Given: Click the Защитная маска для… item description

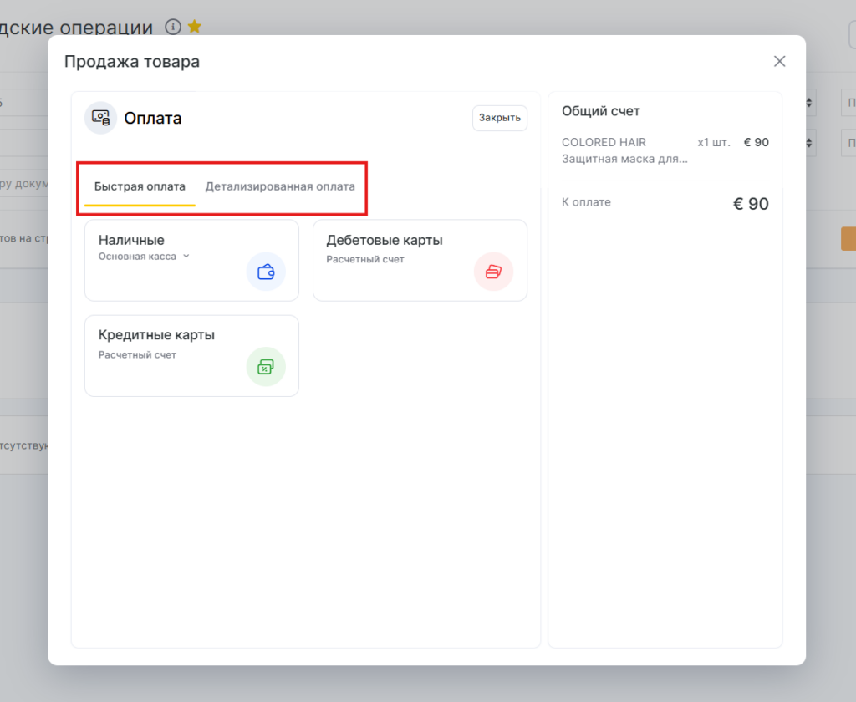Looking at the screenshot, I should pos(624,158).
